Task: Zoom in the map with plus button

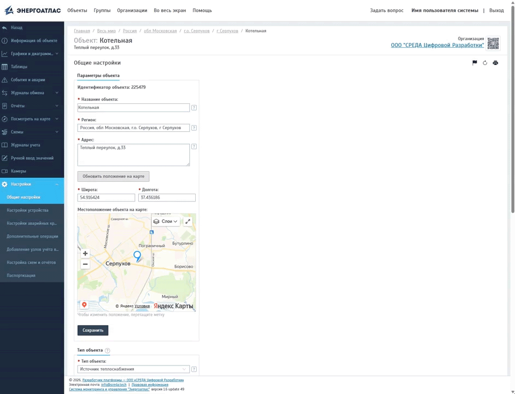Action: point(85,253)
